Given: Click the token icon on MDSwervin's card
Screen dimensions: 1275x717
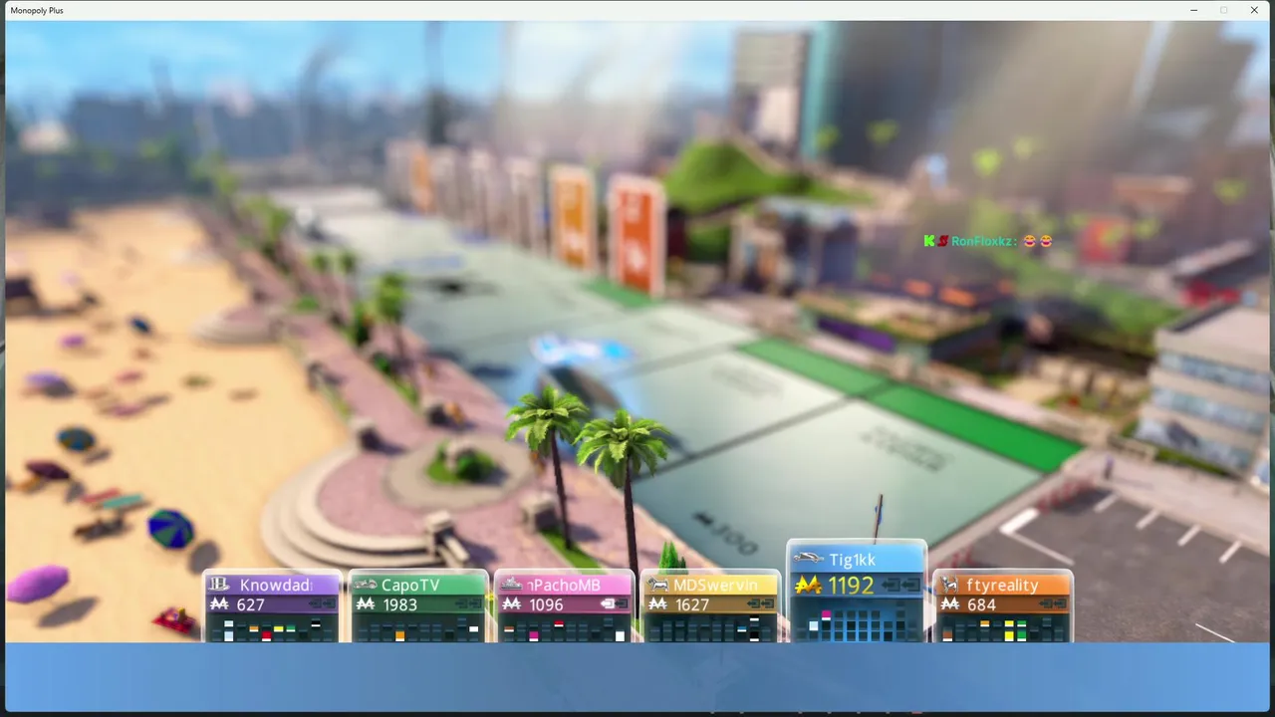Looking at the screenshot, I should pyautogui.click(x=658, y=585).
